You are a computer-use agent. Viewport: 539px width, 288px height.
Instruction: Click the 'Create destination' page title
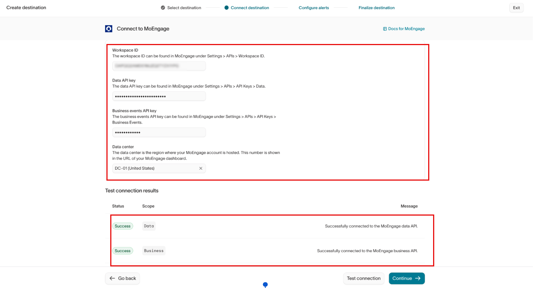[x=26, y=8]
